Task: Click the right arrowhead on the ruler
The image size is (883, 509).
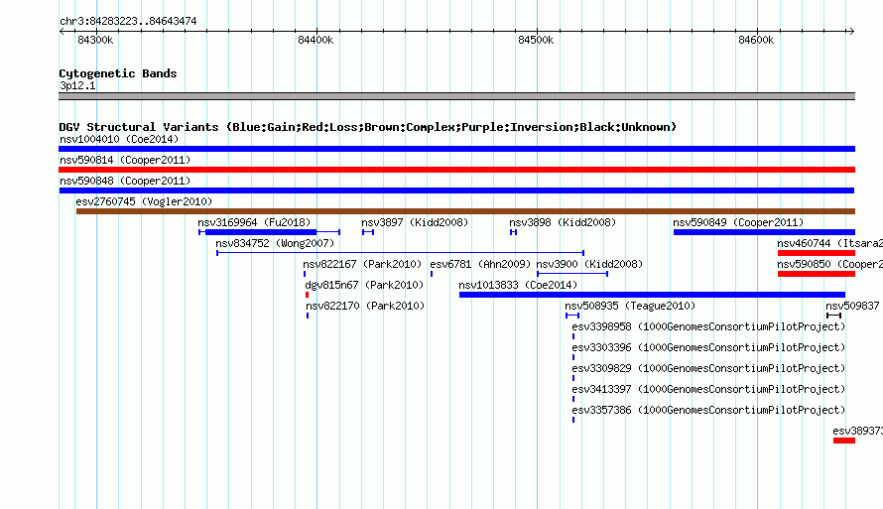Action: point(851,31)
